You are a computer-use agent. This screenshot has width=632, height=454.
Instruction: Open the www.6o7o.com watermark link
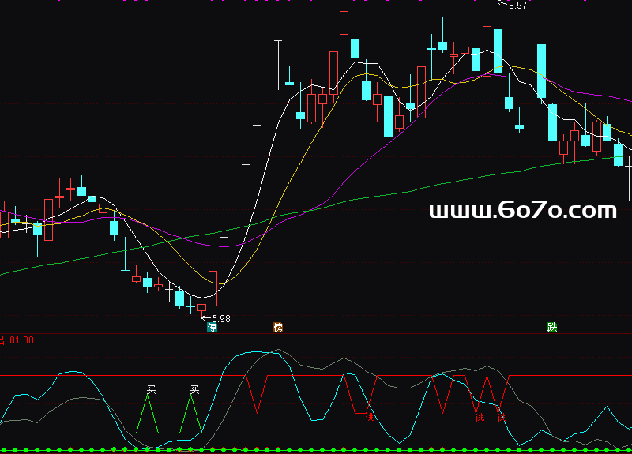pos(522,211)
